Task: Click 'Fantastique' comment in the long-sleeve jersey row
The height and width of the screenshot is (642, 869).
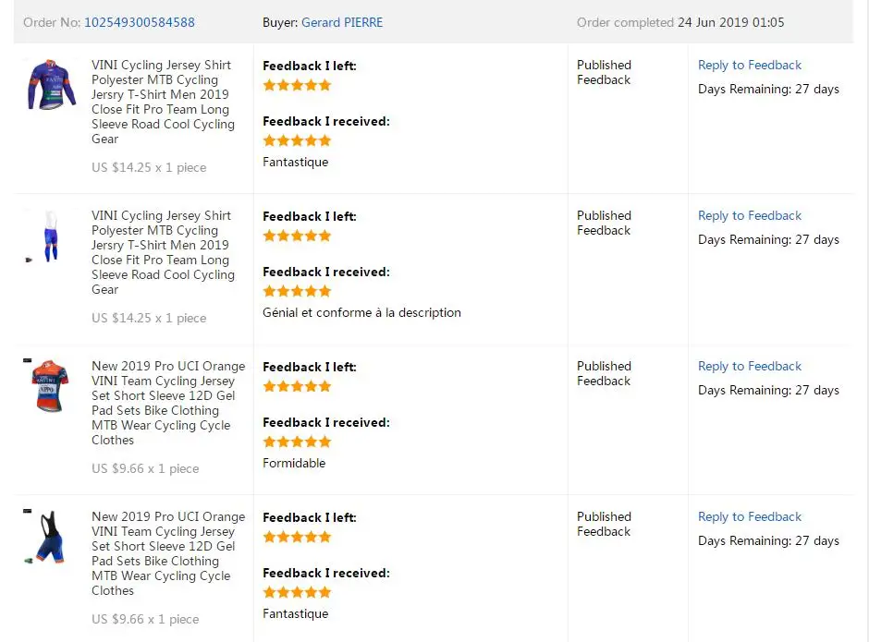Action: (296, 163)
